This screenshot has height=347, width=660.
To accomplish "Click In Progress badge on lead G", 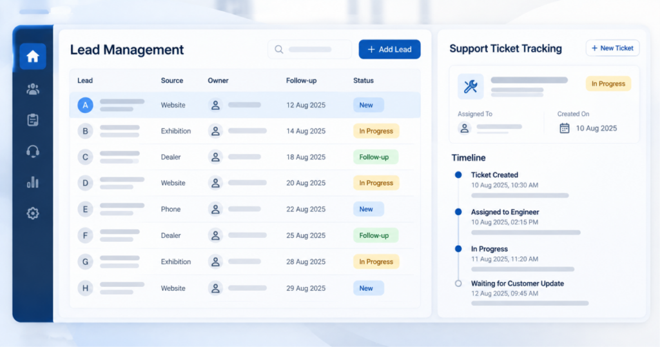I will click(376, 262).
